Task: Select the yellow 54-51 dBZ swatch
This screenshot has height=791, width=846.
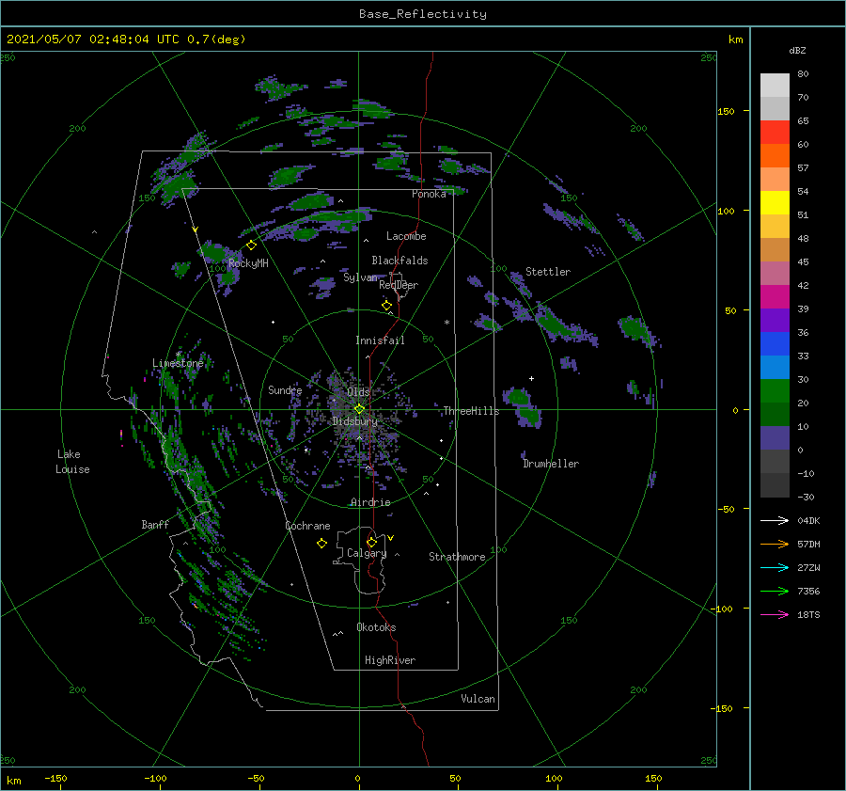Action: click(775, 202)
